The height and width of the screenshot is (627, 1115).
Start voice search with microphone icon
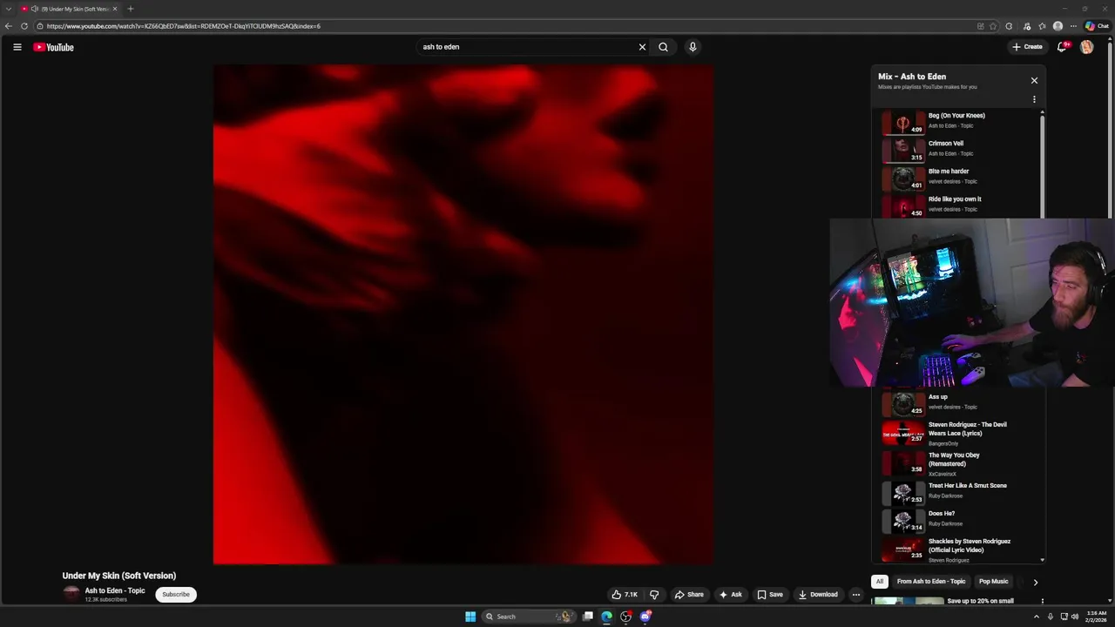point(693,47)
